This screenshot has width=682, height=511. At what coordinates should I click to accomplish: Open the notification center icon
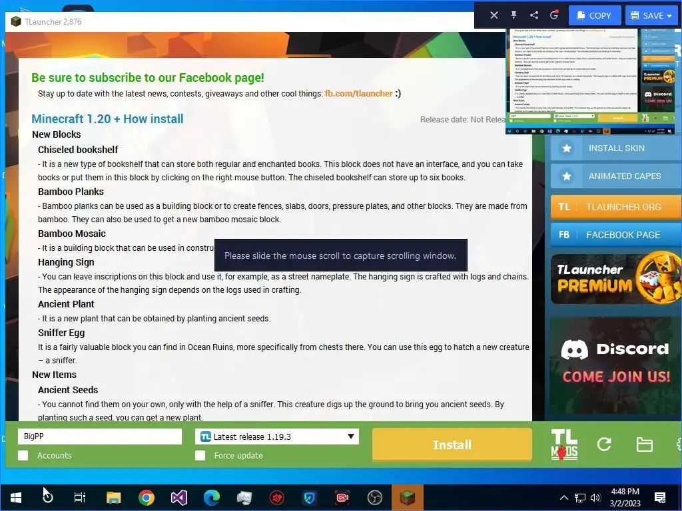coord(660,498)
